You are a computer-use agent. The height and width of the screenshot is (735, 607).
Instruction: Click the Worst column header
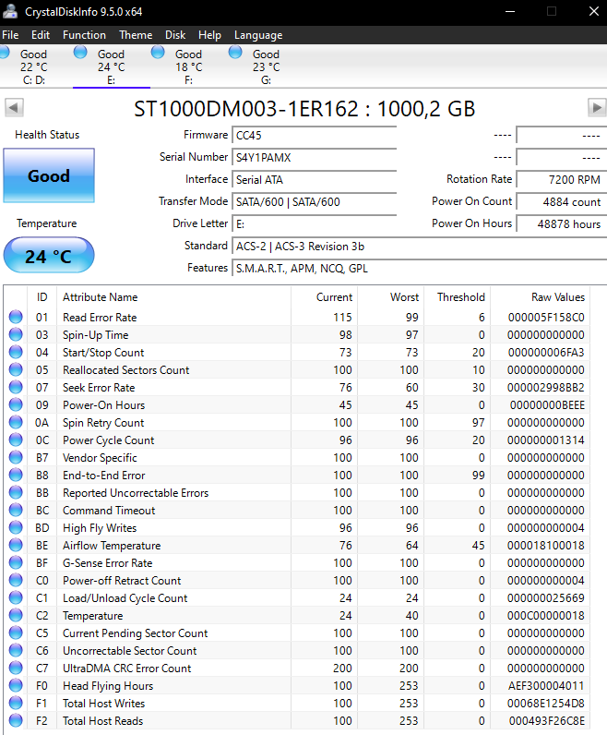[390, 297]
